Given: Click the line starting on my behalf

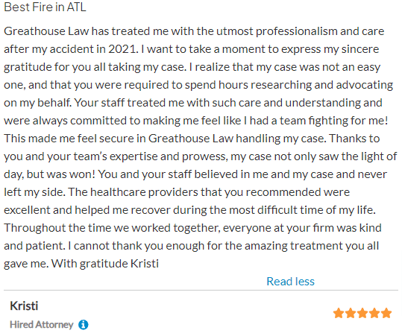Looking at the screenshot, I should tap(193, 103).
